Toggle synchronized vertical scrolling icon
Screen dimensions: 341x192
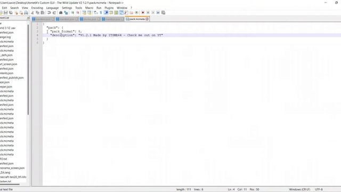point(84,13)
